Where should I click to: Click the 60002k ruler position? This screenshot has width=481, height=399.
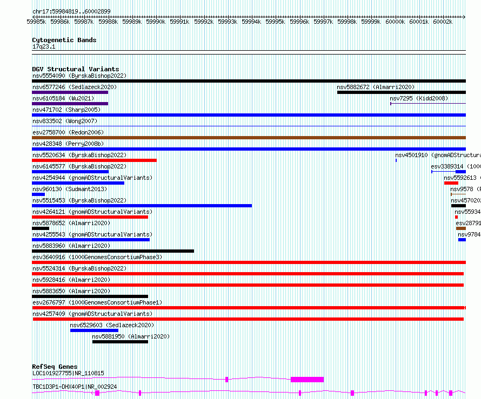coord(442,22)
